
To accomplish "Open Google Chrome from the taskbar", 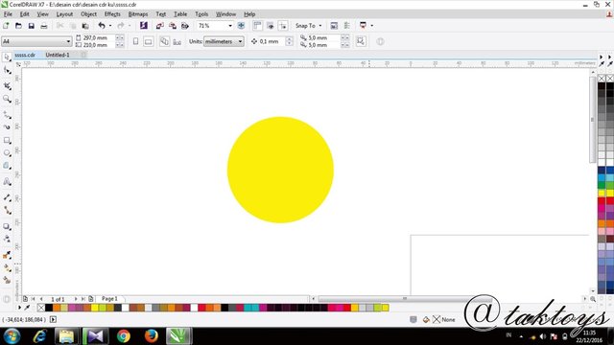I will [x=124, y=336].
